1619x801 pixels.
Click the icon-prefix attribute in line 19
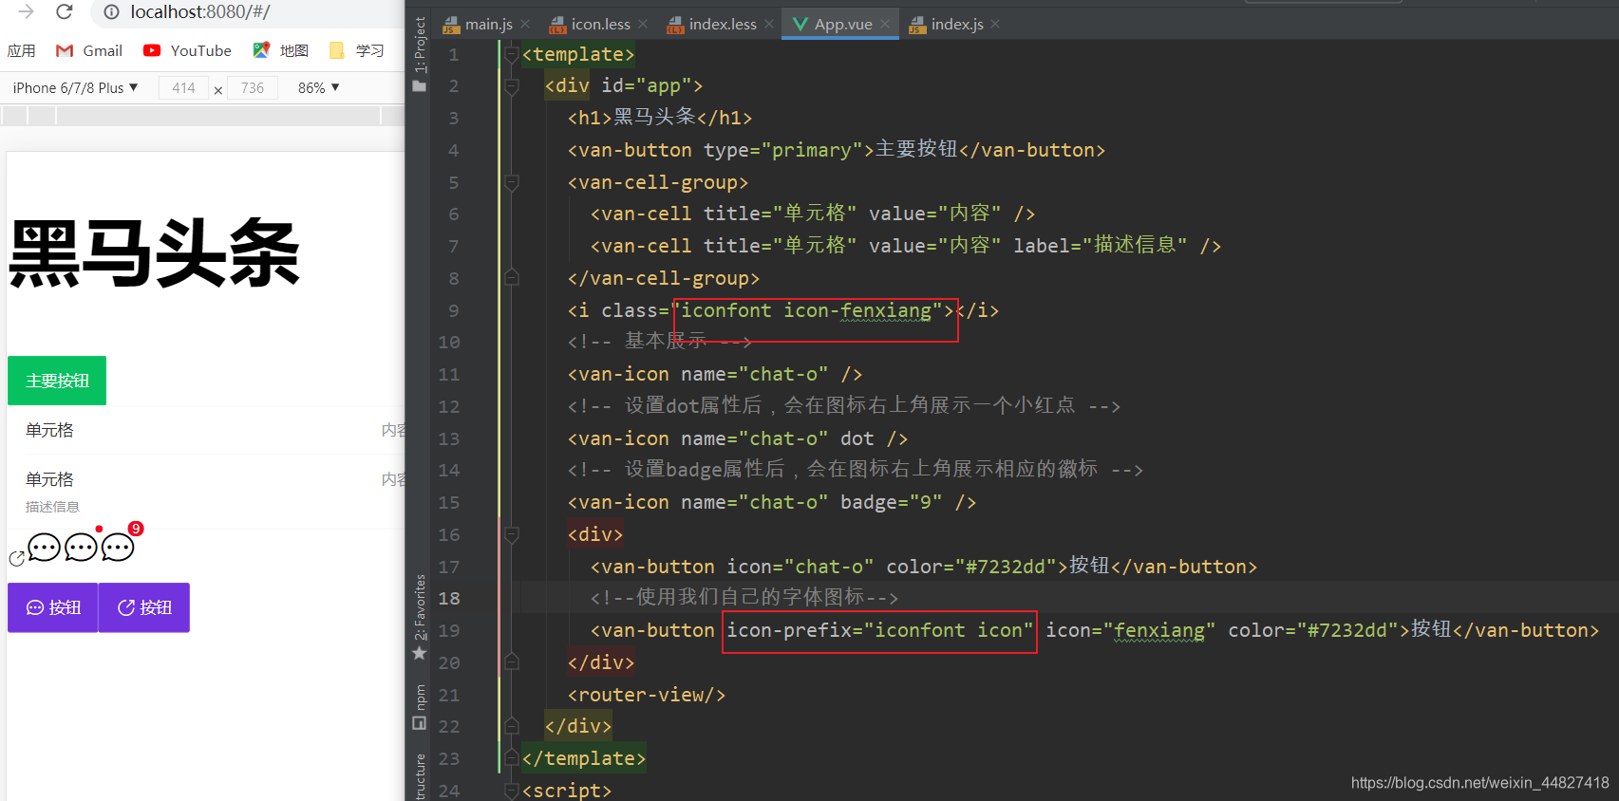click(879, 630)
